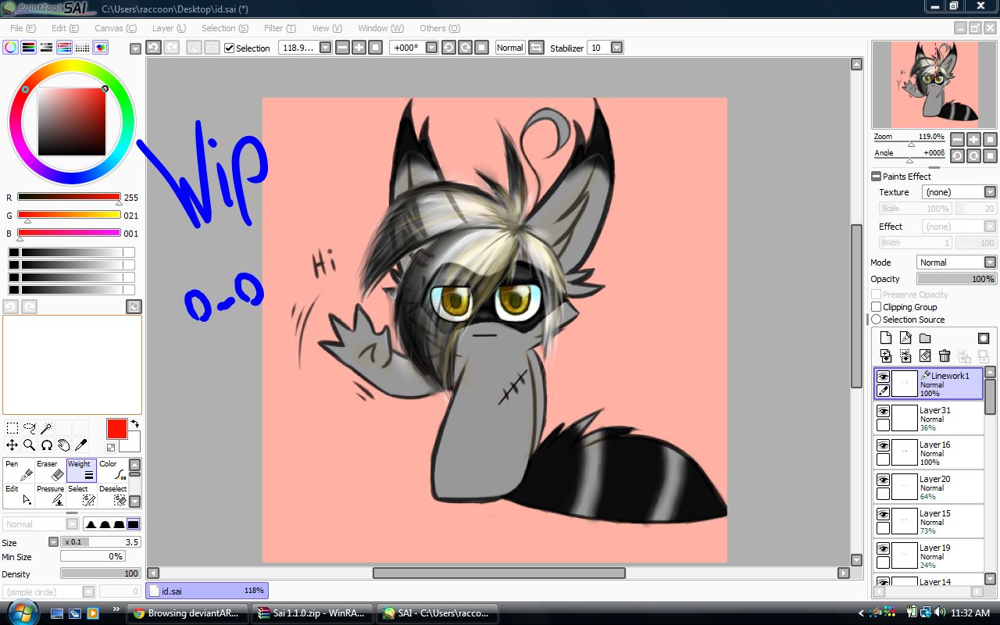The width and height of the screenshot is (1000, 625).
Task: Click the Normal view mode button
Action: click(510, 48)
